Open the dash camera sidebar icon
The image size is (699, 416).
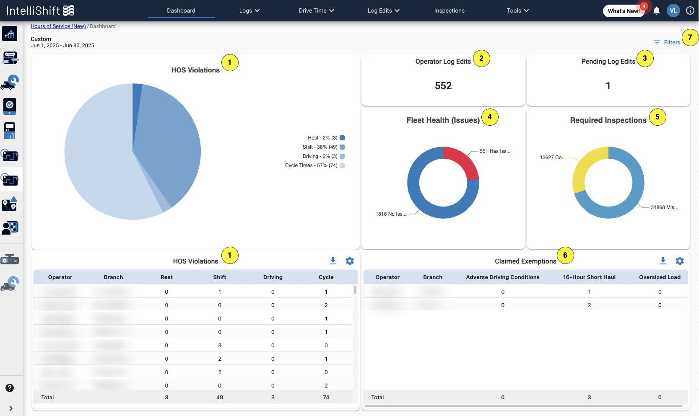10,260
